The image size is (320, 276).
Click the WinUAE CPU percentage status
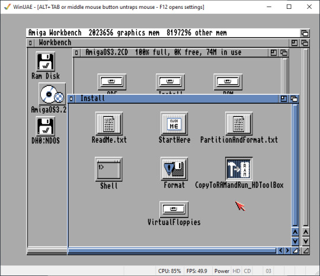169,271
